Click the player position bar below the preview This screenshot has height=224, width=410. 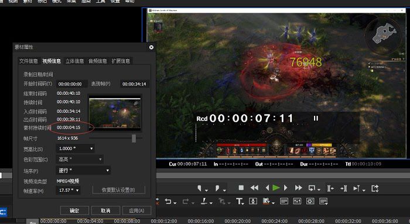(283, 175)
